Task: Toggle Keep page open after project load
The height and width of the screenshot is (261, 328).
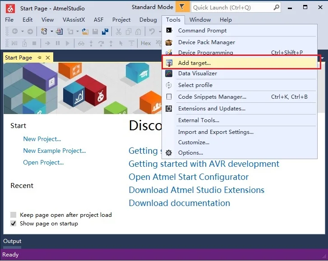Action: point(14,215)
